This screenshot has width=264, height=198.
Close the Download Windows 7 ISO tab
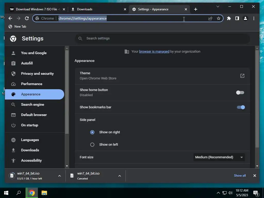(64, 9)
